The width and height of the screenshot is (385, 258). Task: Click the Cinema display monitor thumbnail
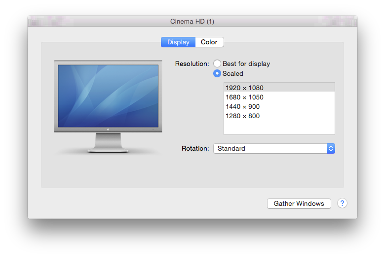pyautogui.click(x=108, y=106)
